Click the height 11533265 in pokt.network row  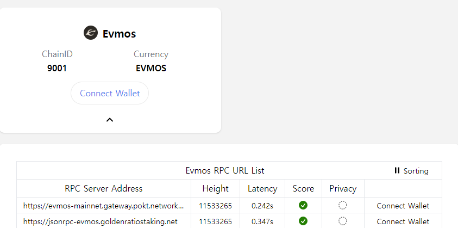click(216, 206)
